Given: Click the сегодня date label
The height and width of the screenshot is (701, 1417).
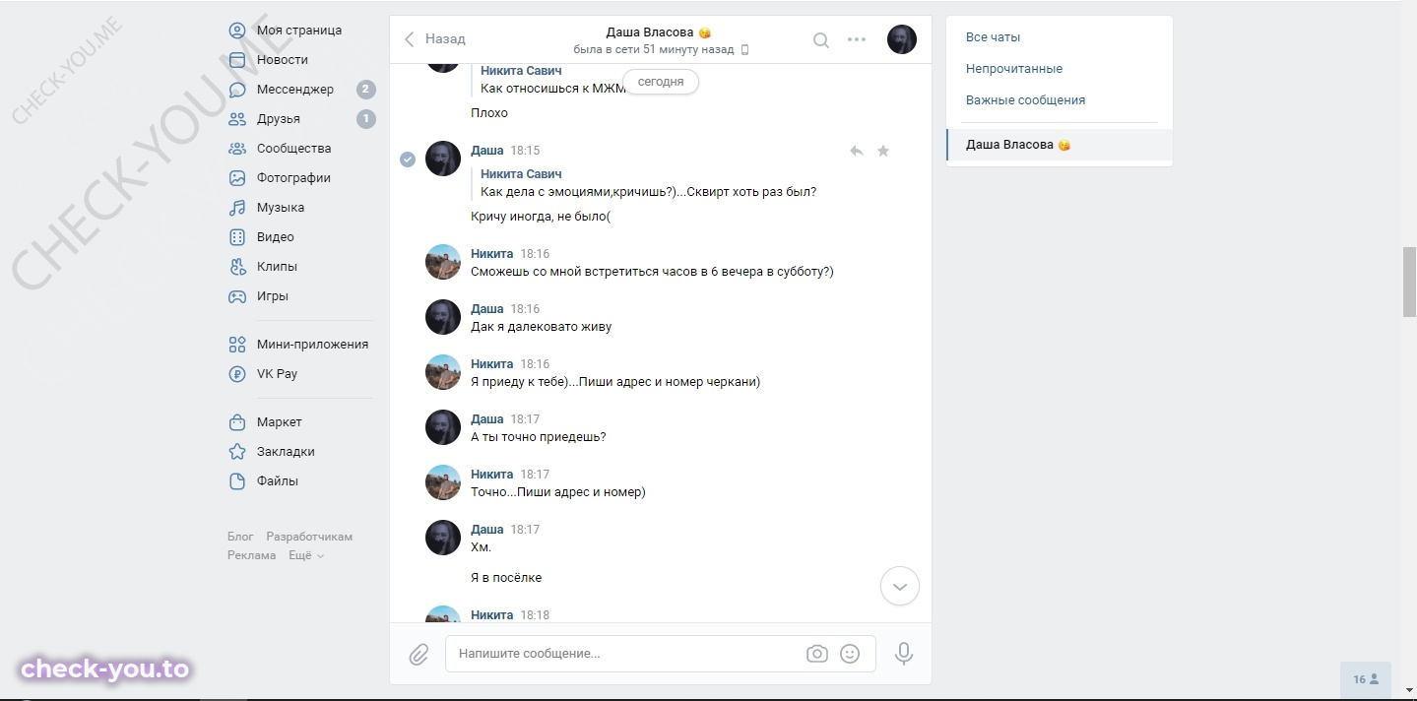Looking at the screenshot, I should pyautogui.click(x=661, y=82).
